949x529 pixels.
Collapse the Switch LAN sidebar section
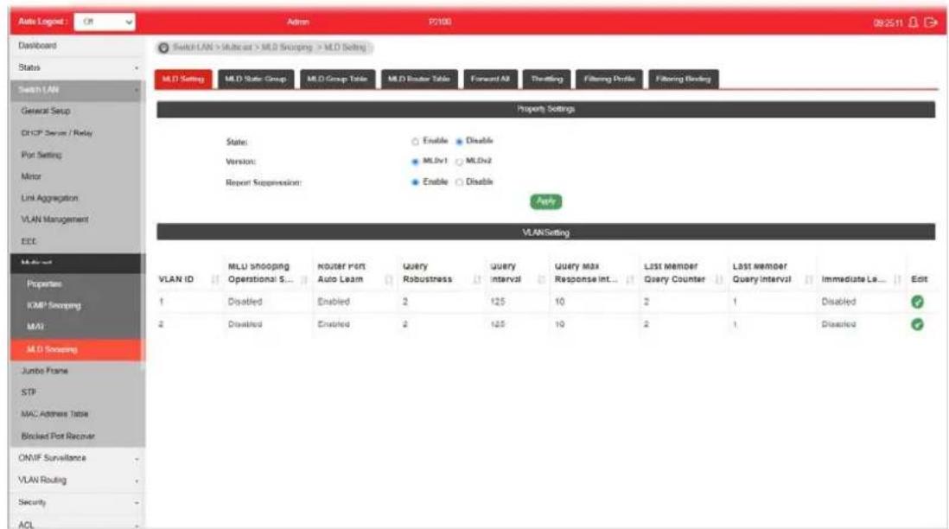click(x=76, y=90)
